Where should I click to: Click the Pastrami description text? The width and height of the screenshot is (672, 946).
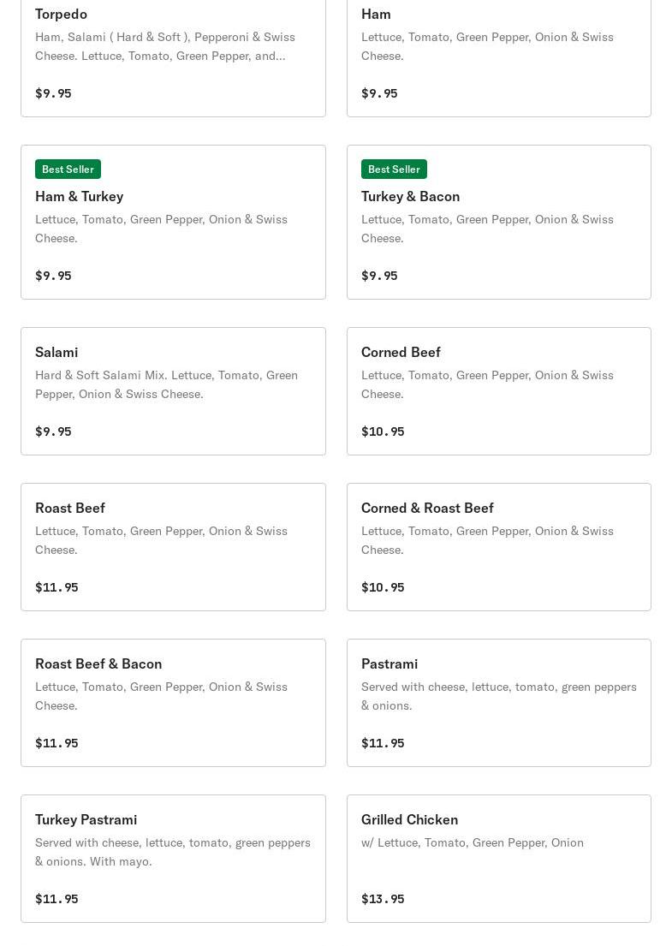coord(498,696)
